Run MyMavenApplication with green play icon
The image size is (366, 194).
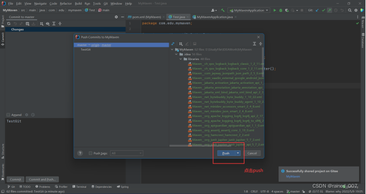[274, 10]
